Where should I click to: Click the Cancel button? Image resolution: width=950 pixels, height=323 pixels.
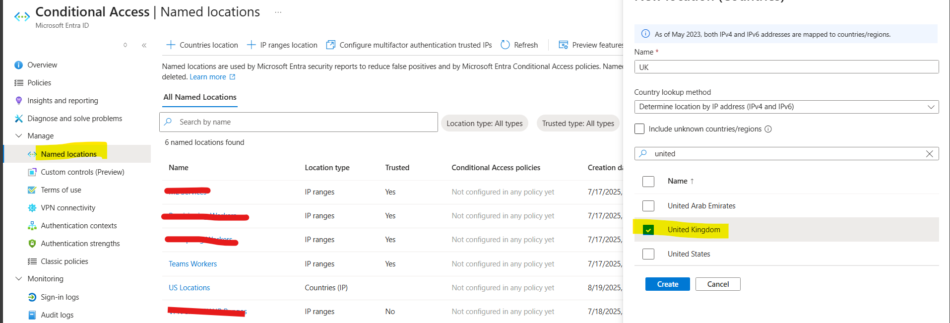718,284
